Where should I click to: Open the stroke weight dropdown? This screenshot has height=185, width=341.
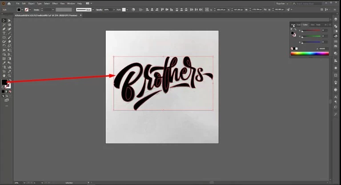click(x=53, y=10)
